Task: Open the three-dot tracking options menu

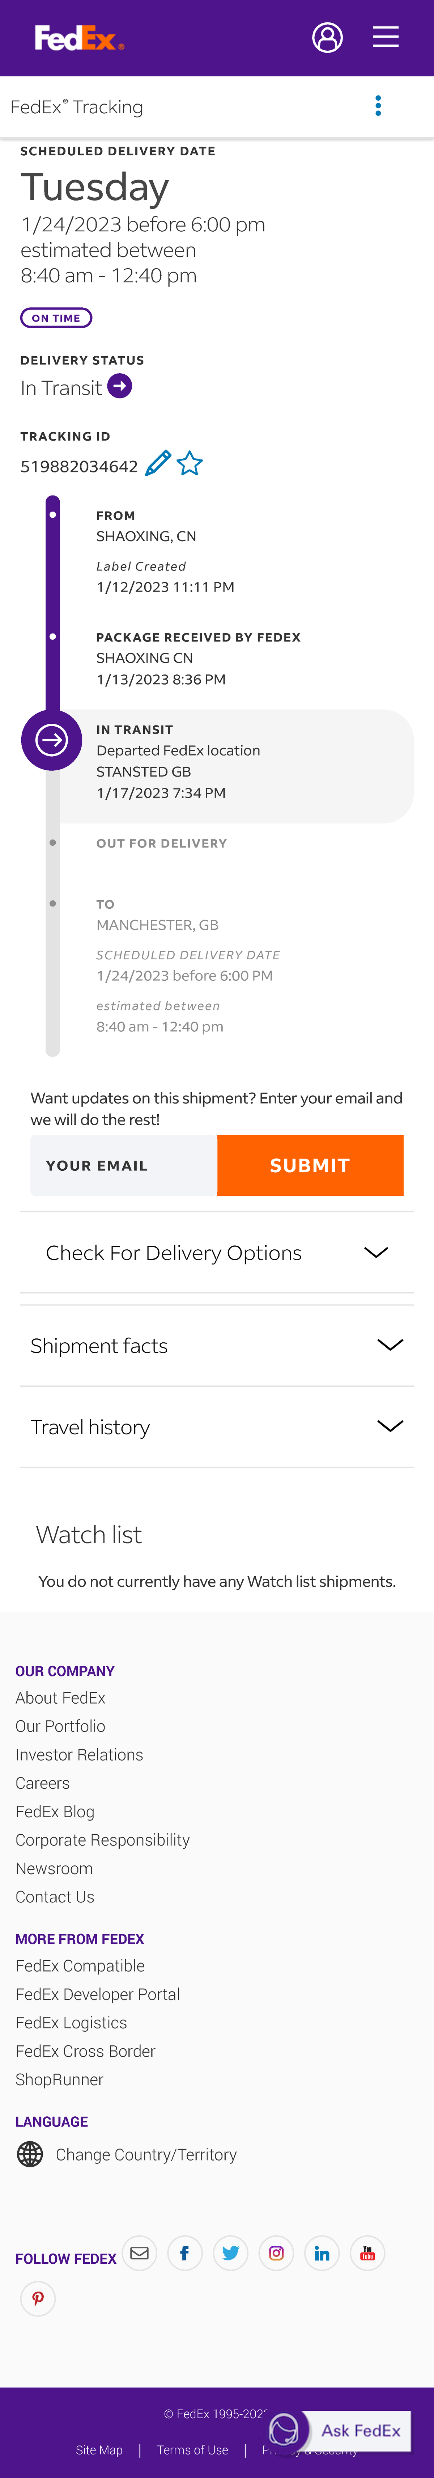Action: pyautogui.click(x=378, y=106)
